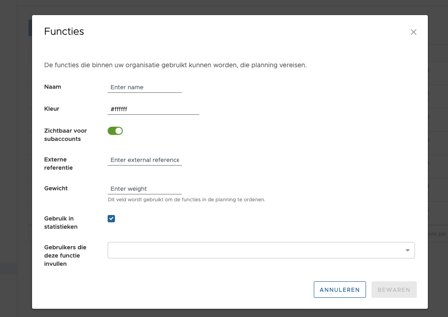Viewport: 448px width, 317px height.
Task: Click the Naam input field
Action: 144,87
